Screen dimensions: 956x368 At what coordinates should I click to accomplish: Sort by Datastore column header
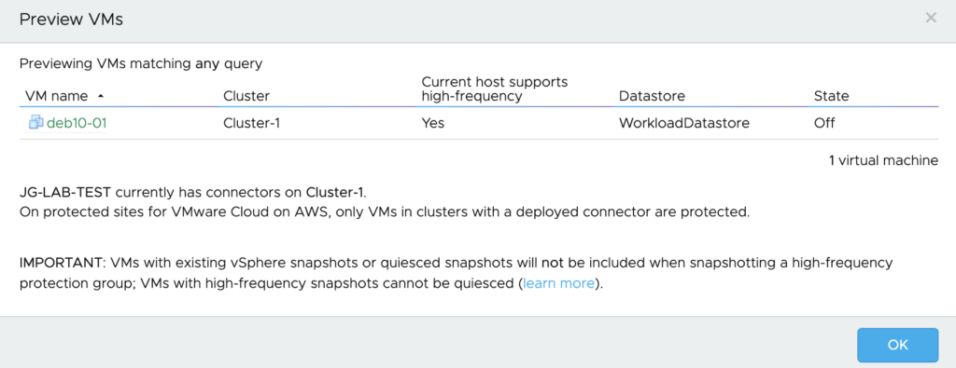[x=652, y=96]
